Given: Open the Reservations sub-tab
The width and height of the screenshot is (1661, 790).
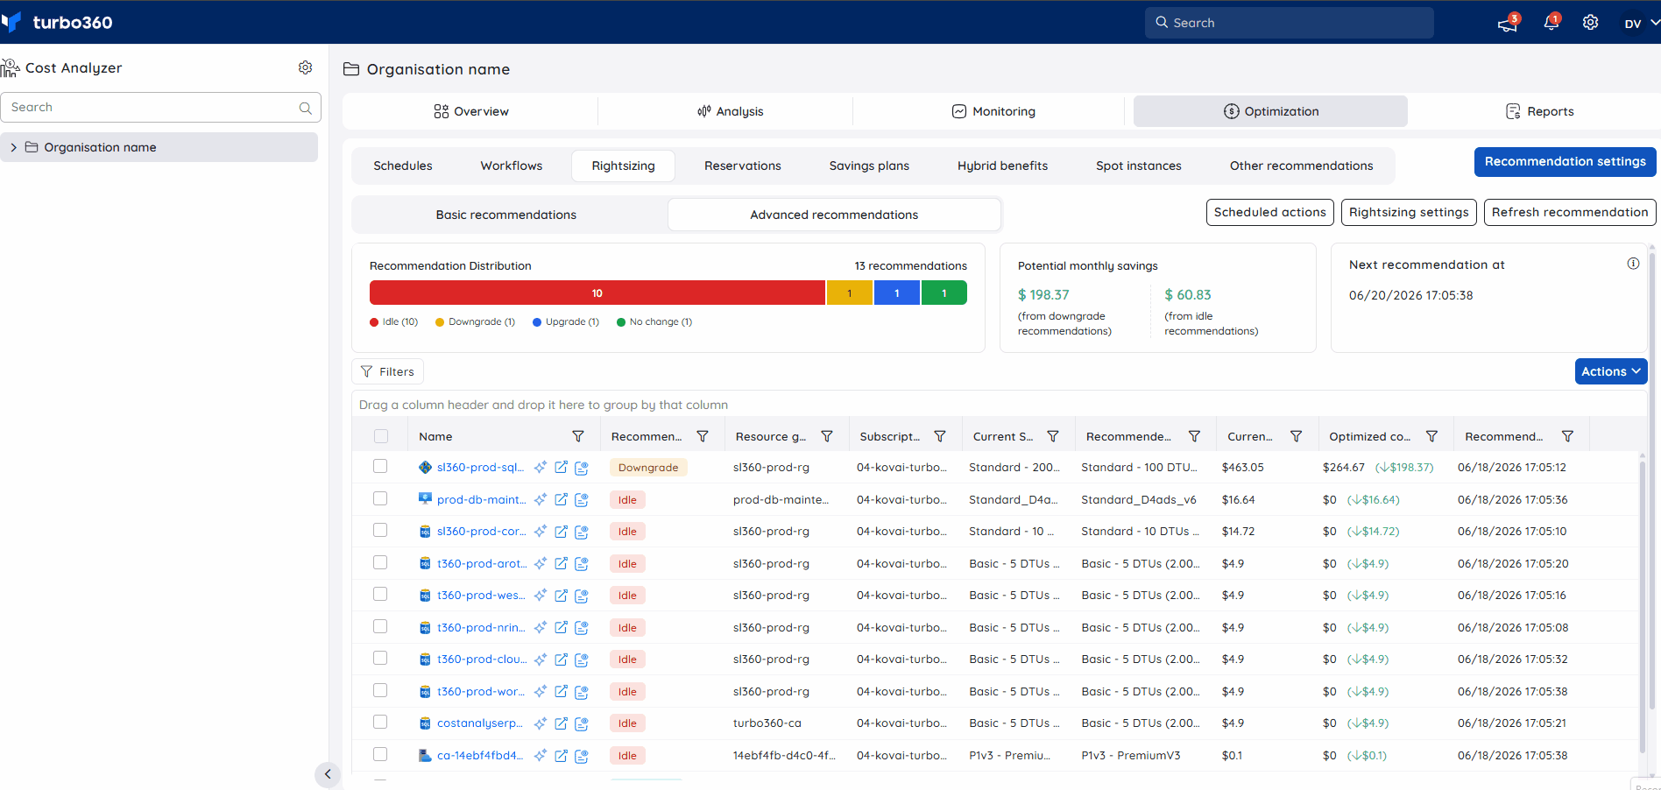Looking at the screenshot, I should [743, 166].
